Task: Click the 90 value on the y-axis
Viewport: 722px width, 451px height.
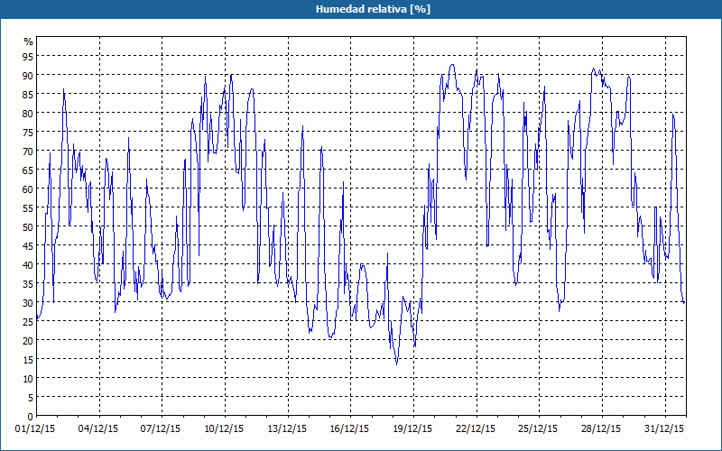Action: click(28, 75)
